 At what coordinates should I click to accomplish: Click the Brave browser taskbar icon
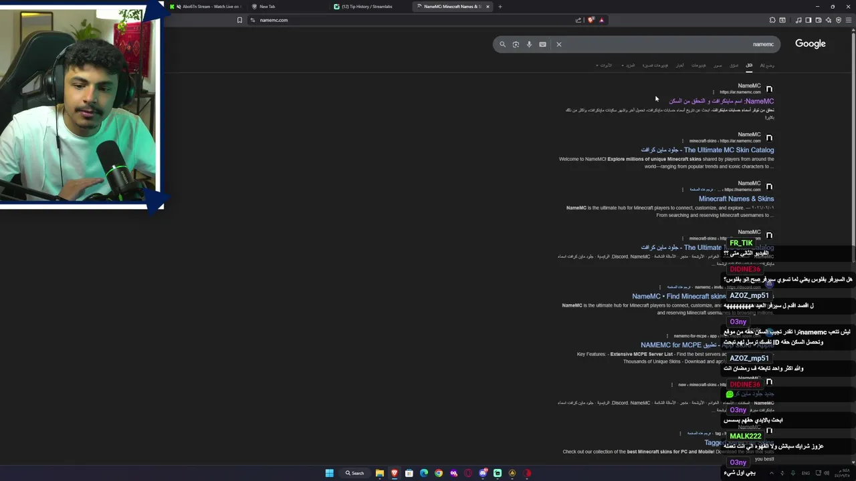click(x=394, y=473)
